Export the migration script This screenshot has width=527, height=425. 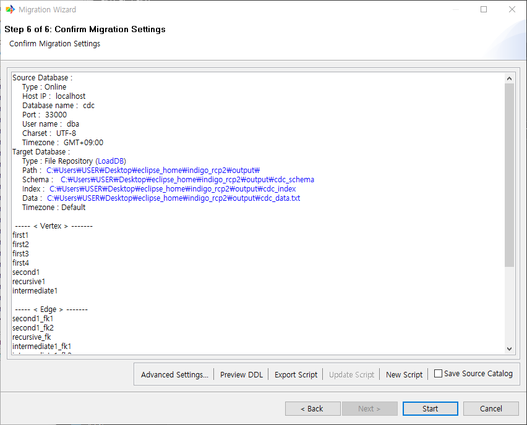[x=296, y=374]
